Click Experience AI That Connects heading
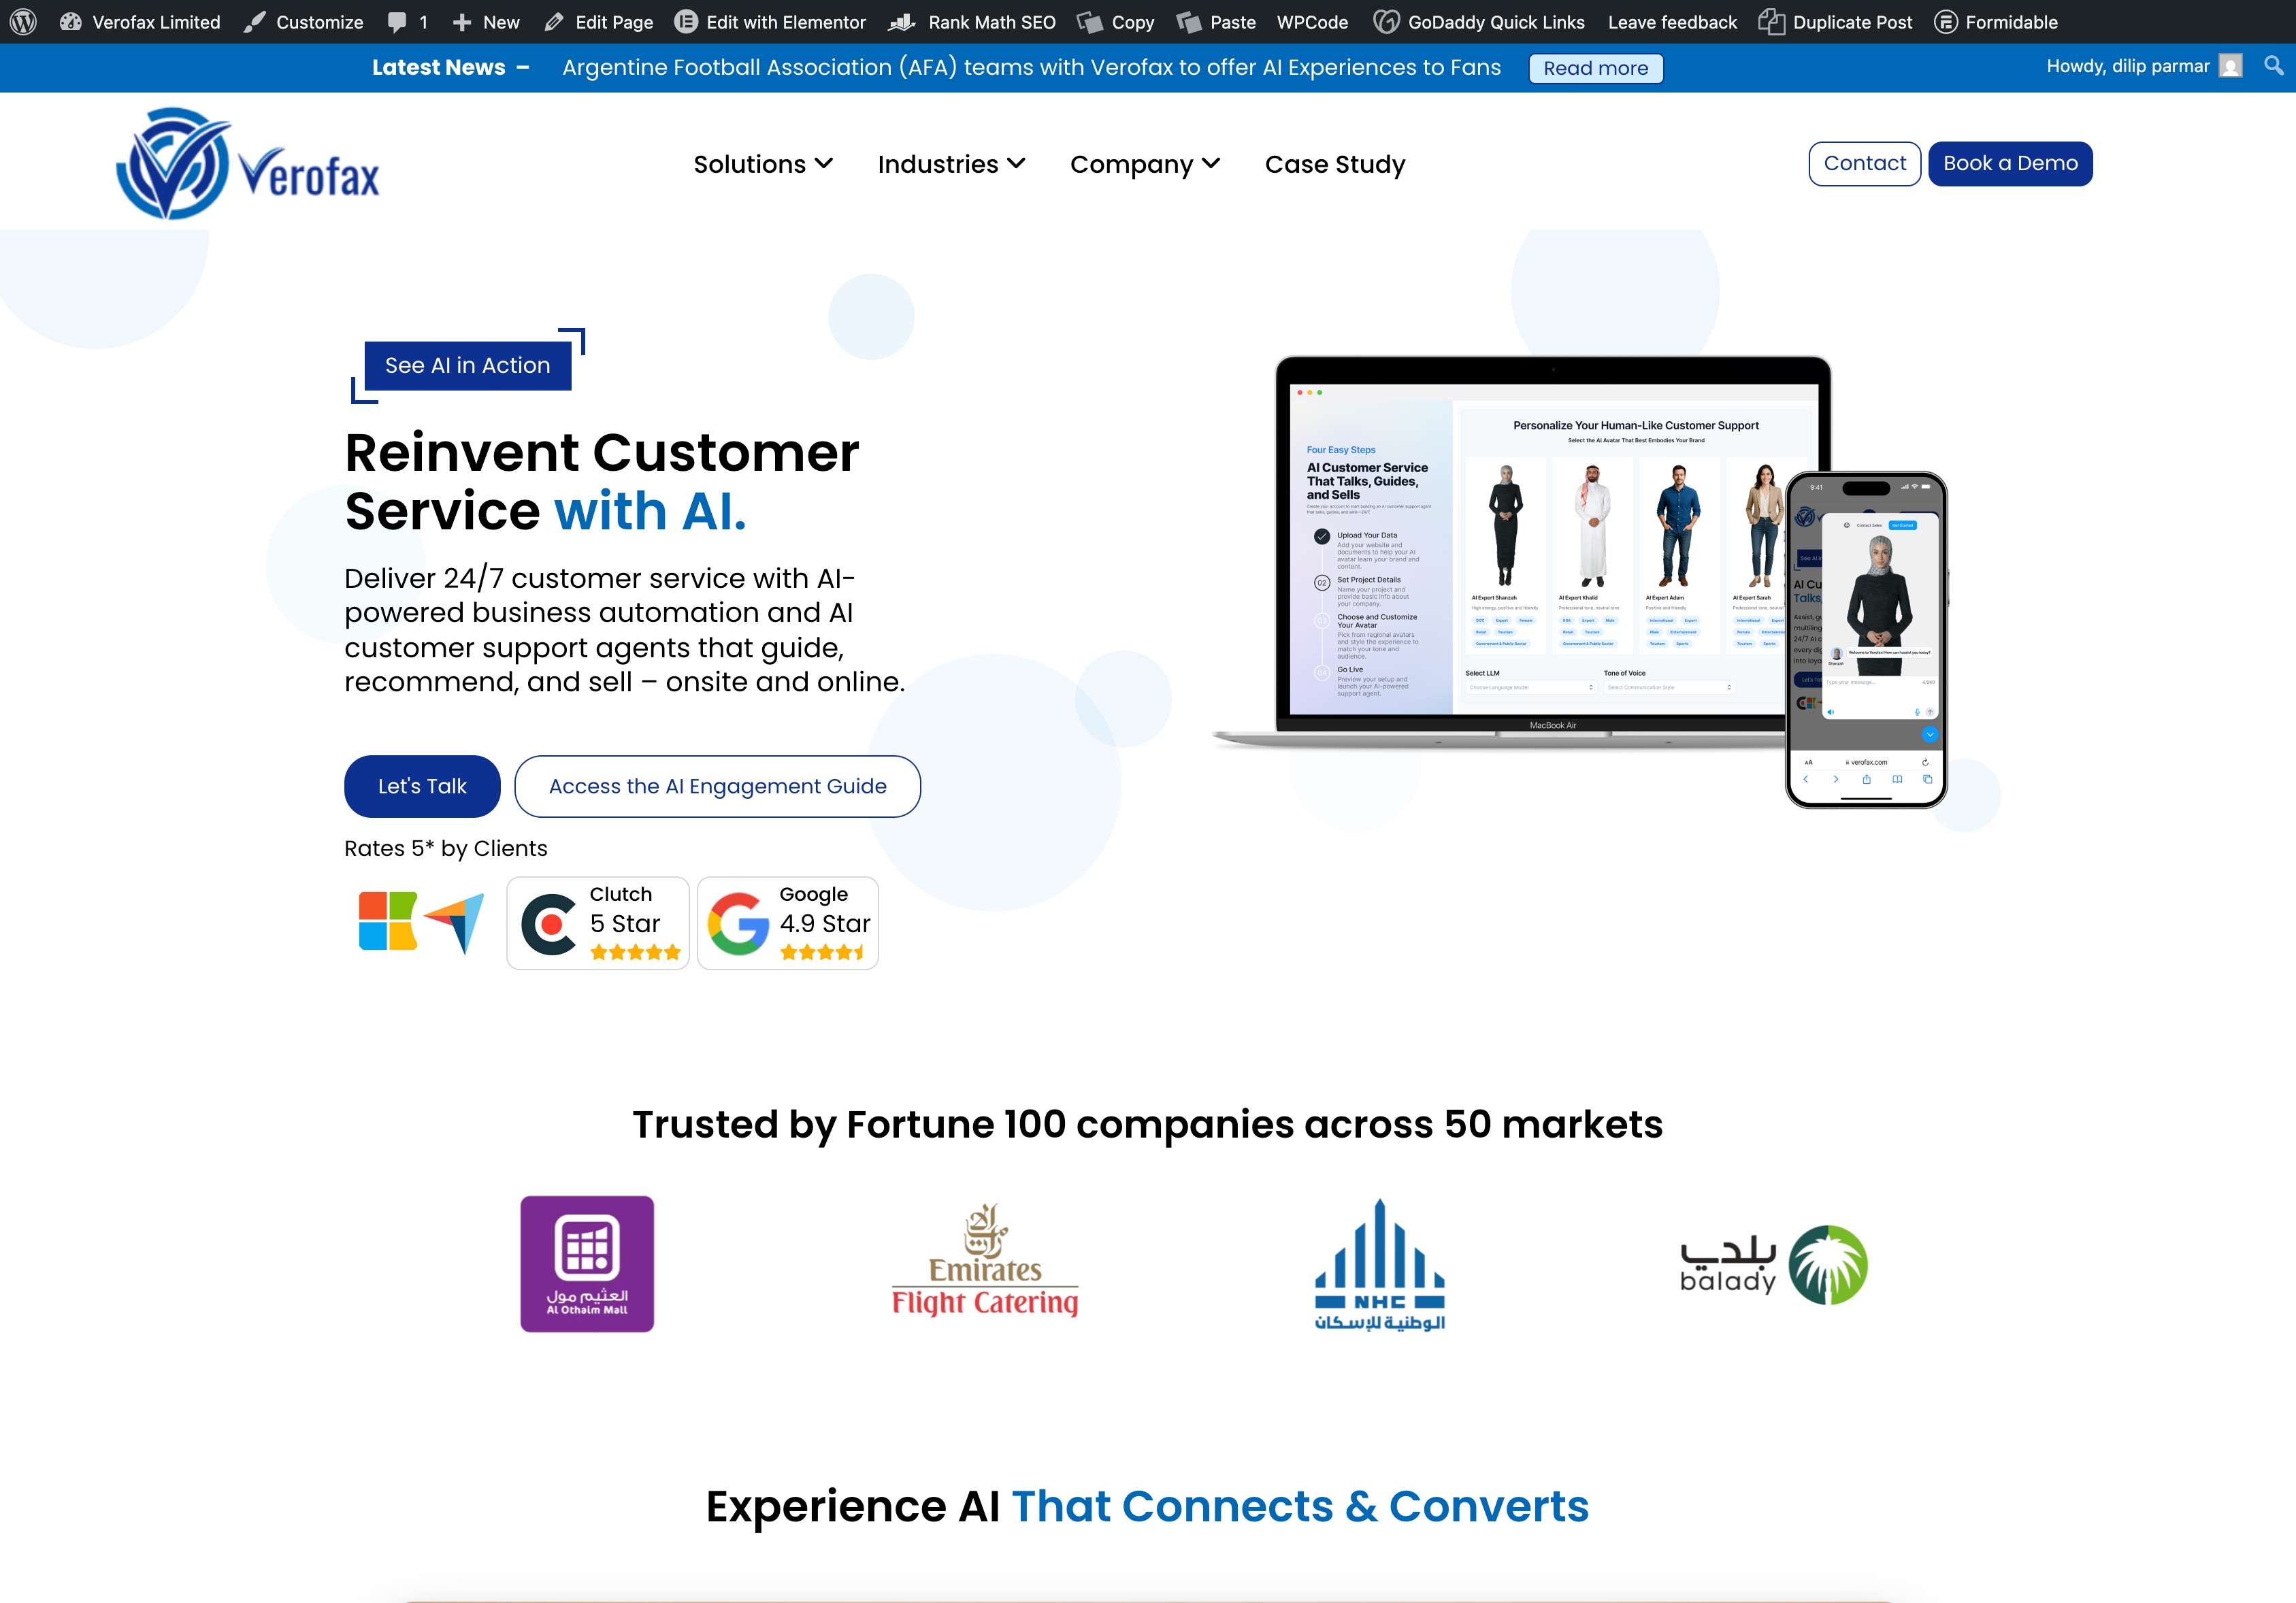 [1148, 1506]
